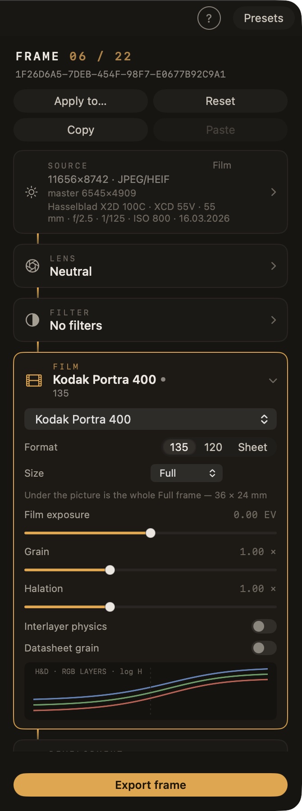Open the help question mark icon
302x811 pixels.
click(x=209, y=18)
